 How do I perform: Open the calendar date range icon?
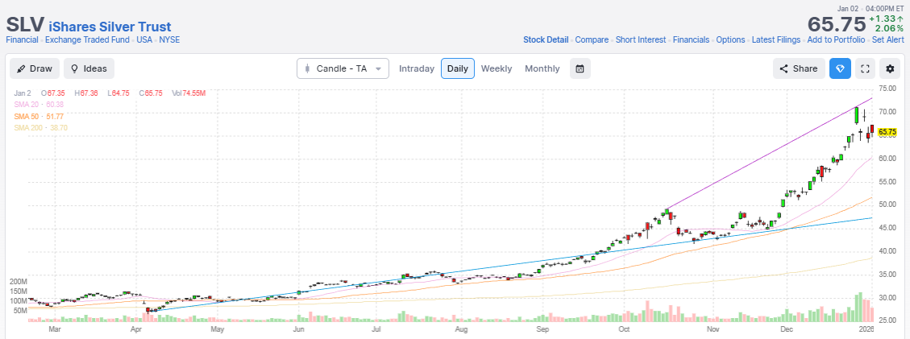pyautogui.click(x=580, y=68)
